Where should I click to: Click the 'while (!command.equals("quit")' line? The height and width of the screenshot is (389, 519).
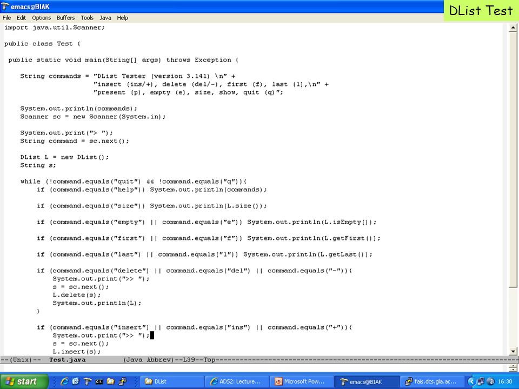coord(134,182)
